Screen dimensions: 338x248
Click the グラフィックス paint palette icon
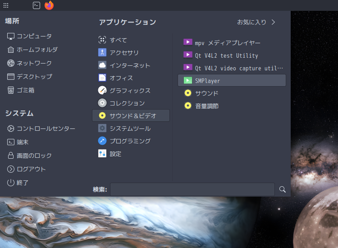coord(102,90)
